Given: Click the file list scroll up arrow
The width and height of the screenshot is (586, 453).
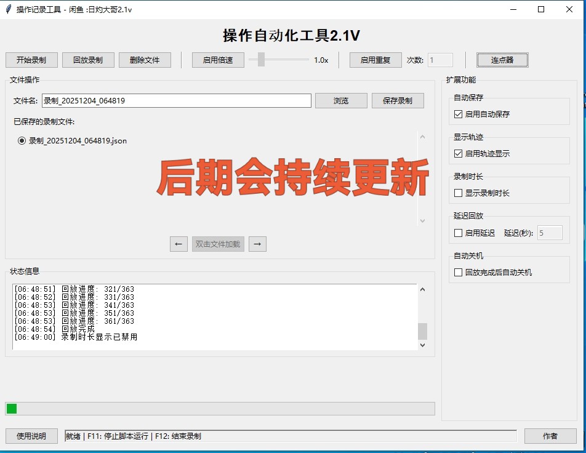Looking at the screenshot, I should point(422,137).
